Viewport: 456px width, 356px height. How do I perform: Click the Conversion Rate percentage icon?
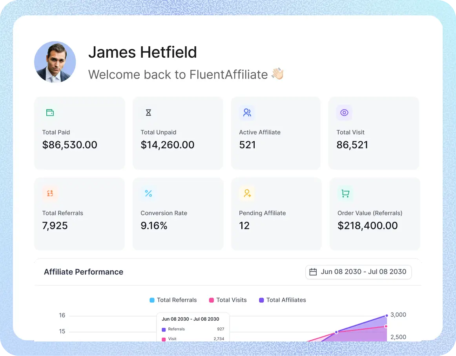pos(148,193)
